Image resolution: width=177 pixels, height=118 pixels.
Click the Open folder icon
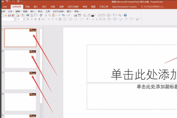tap(6, 15)
